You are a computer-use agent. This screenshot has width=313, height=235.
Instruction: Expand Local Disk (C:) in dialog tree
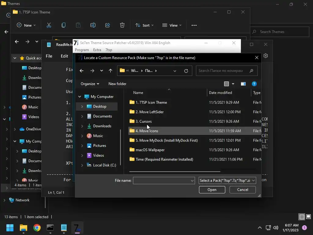82,165
